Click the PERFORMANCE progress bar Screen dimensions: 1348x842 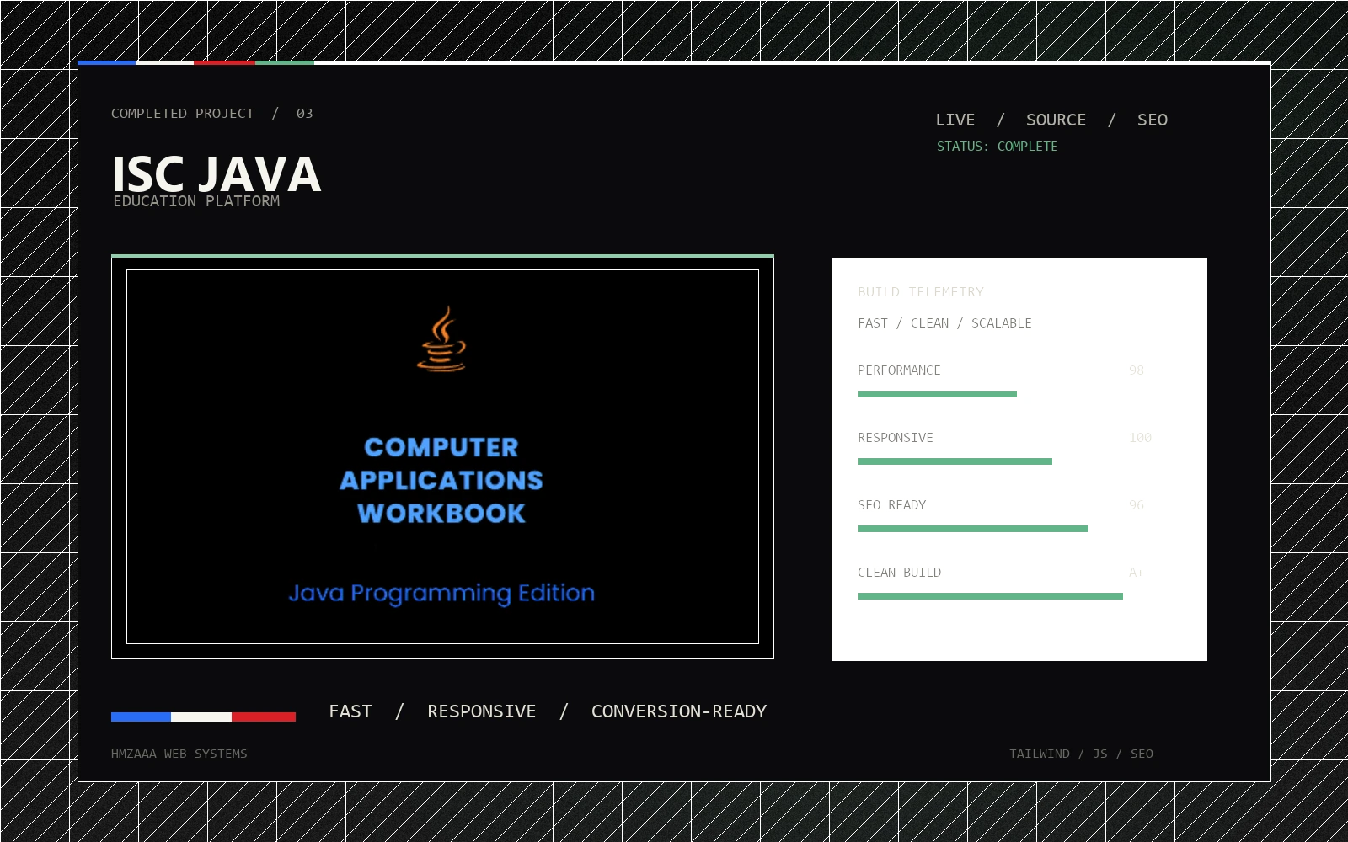(937, 394)
